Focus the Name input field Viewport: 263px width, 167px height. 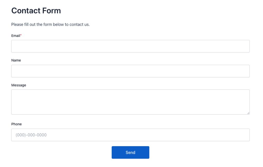pyautogui.click(x=130, y=71)
